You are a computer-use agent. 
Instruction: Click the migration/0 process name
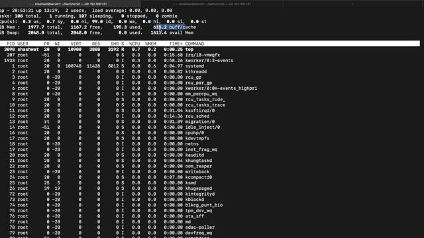tap(200, 122)
